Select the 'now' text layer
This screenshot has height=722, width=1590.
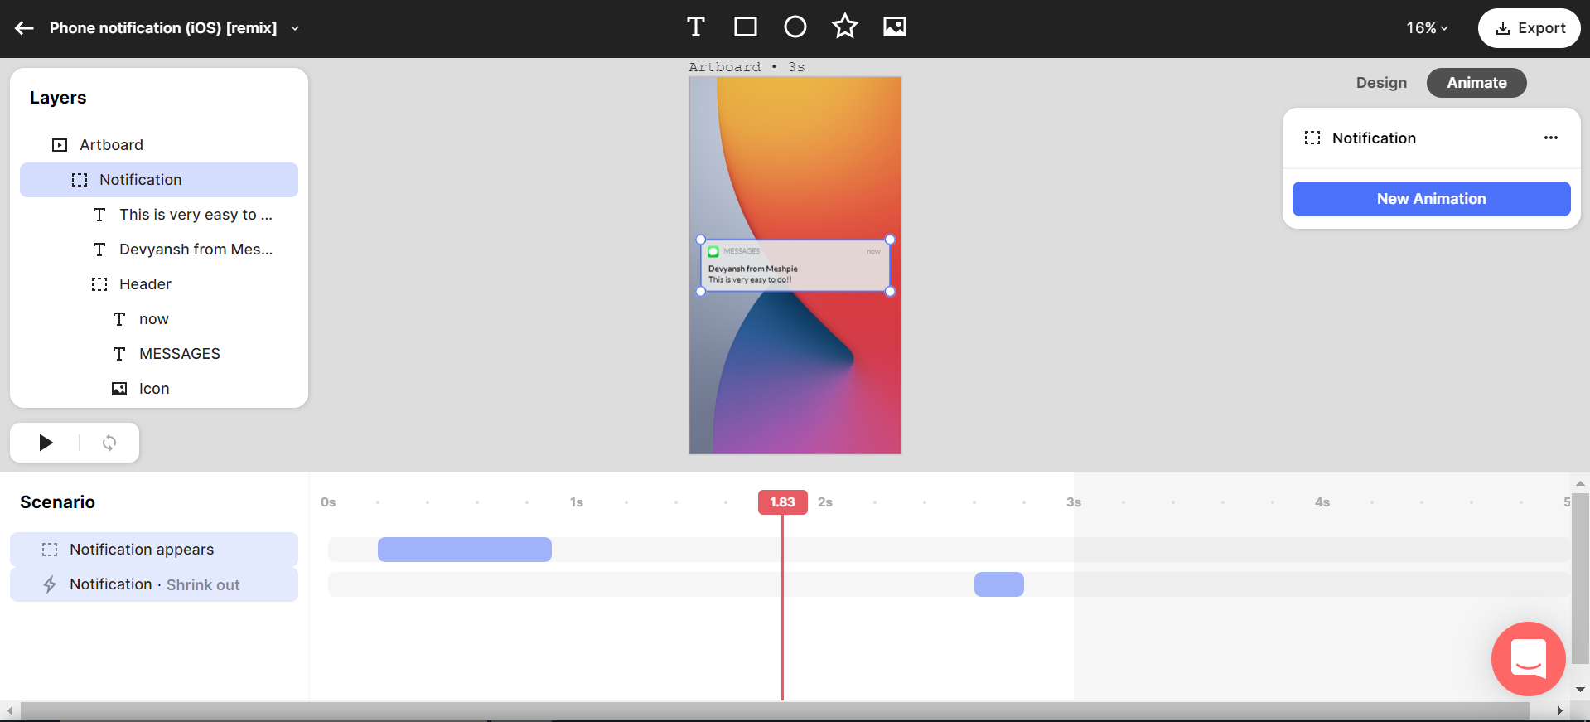(x=159, y=319)
